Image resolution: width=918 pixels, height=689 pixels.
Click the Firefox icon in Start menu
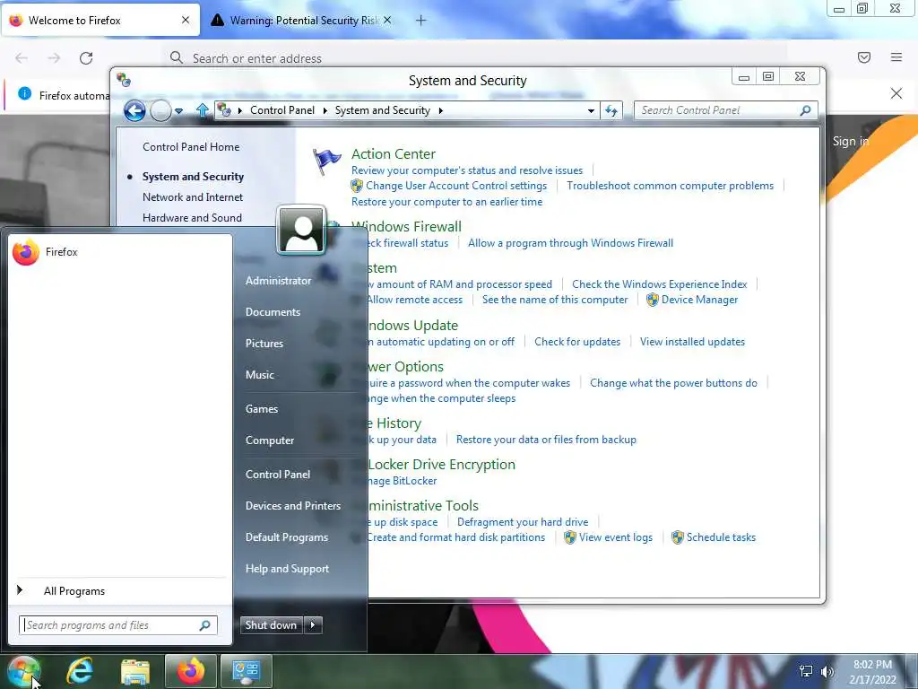tap(26, 252)
